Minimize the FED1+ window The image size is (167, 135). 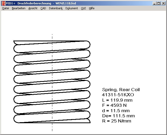click(154, 3)
